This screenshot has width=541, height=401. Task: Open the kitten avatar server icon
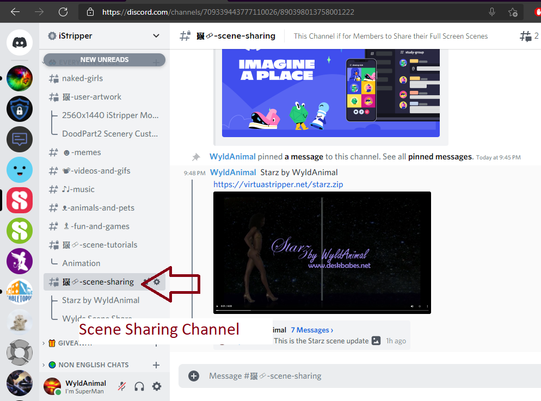(x=20, y=322)
